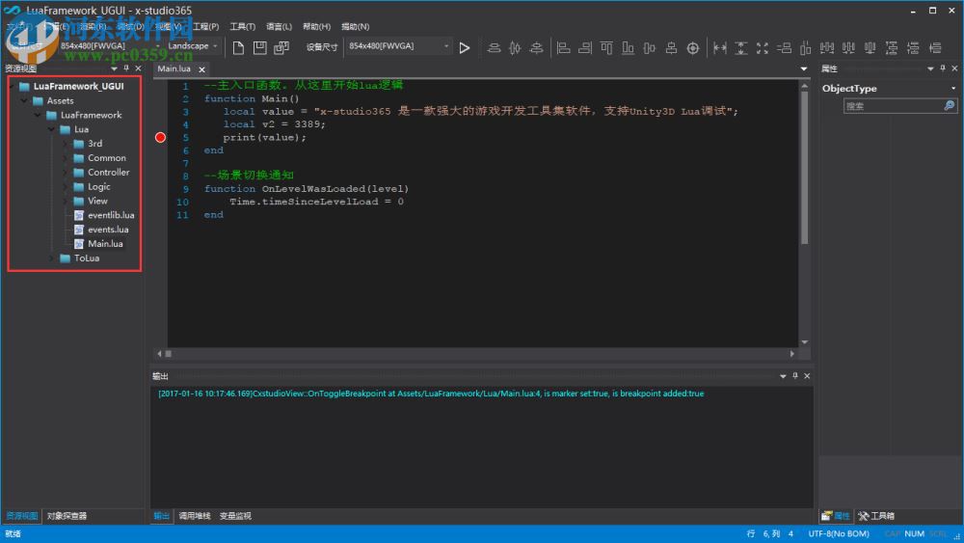Viewport: 964px width, 543px height.
Task: Select the Logic folder in the tree
Action: click(99, 186)
